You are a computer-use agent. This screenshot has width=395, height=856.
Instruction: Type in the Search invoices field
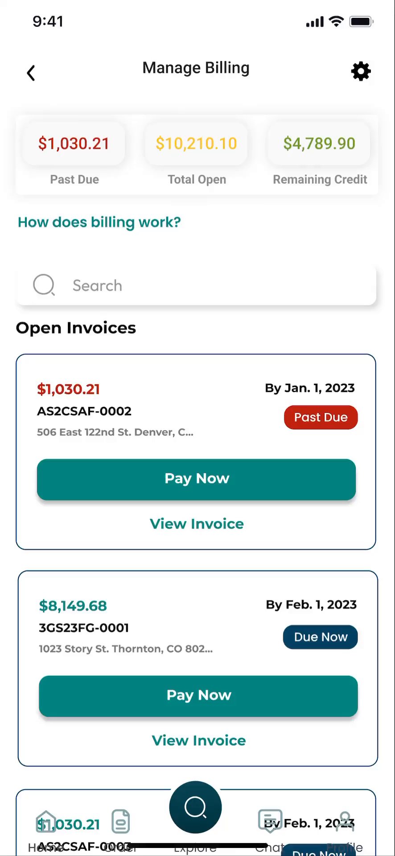(x=214, y=285)
